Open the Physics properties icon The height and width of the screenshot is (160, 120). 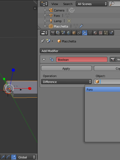pyautogui.click(x=111, y=33)
